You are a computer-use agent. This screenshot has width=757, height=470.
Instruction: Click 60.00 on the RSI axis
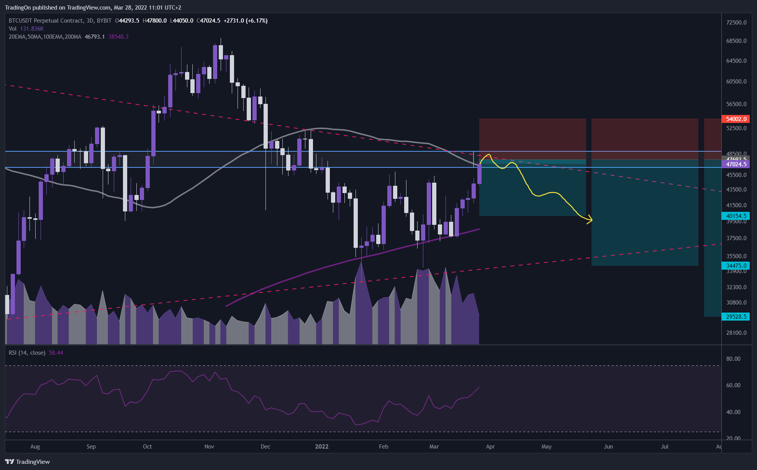coord(733,385)
